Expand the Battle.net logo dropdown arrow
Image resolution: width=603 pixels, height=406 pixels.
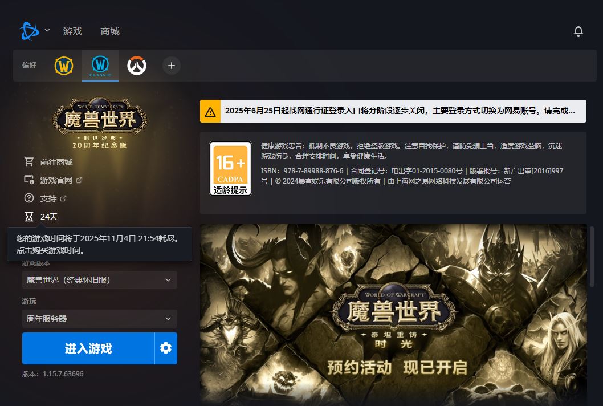(47, 30)
